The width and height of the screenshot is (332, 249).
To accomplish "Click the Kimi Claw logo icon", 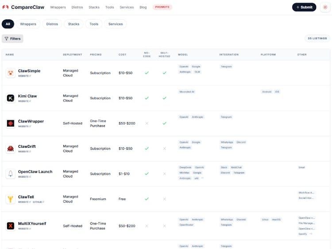I will pos(11,98).
